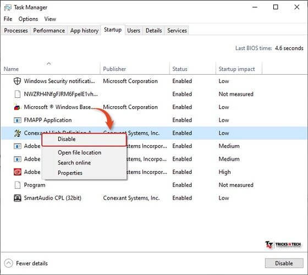Open the File menu
Screen dimensions: 308x275
pos(8,19)
